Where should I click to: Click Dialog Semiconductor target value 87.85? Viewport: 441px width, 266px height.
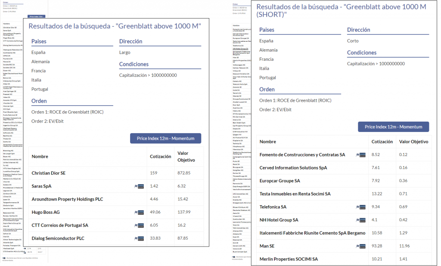183,238
